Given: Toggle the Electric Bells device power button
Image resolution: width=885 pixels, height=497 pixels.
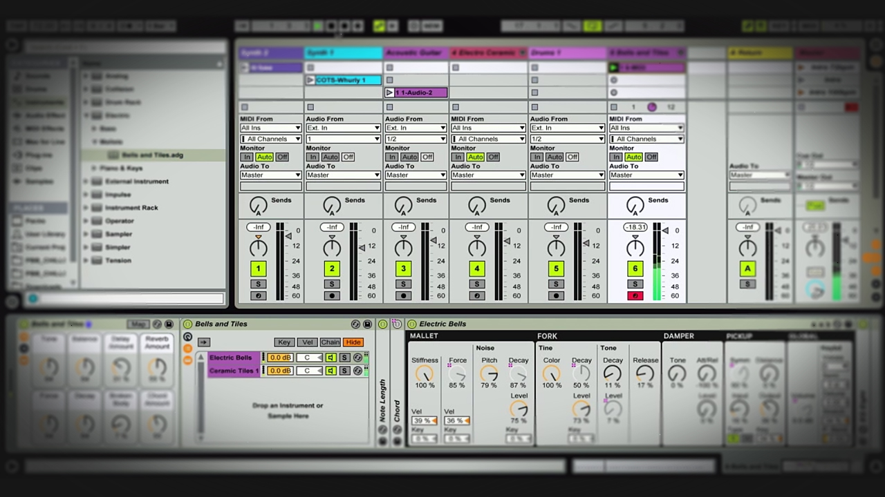Looking at the screenshot, I should pyautogui.click(x=412, y=324).
